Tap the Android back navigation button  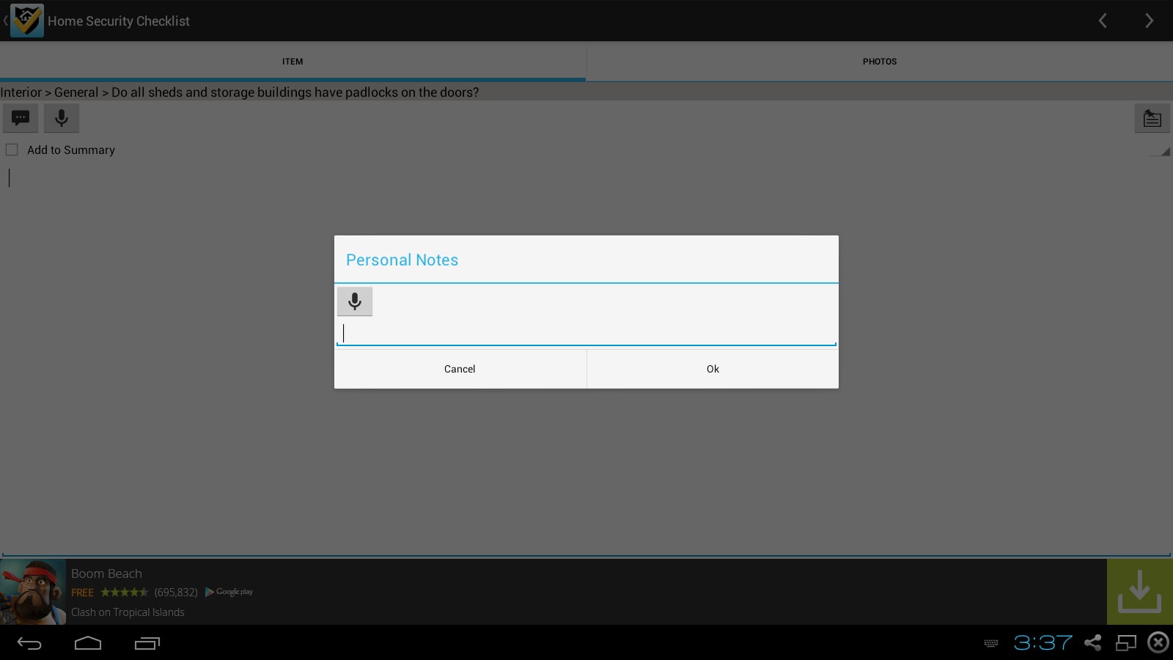29,643
